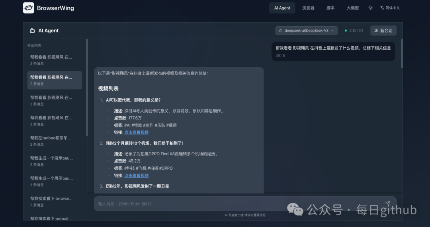The image size is (430, 227).
Task: Open the second 帮我生成一个展示oau conversation
Action: pos(55,181)
